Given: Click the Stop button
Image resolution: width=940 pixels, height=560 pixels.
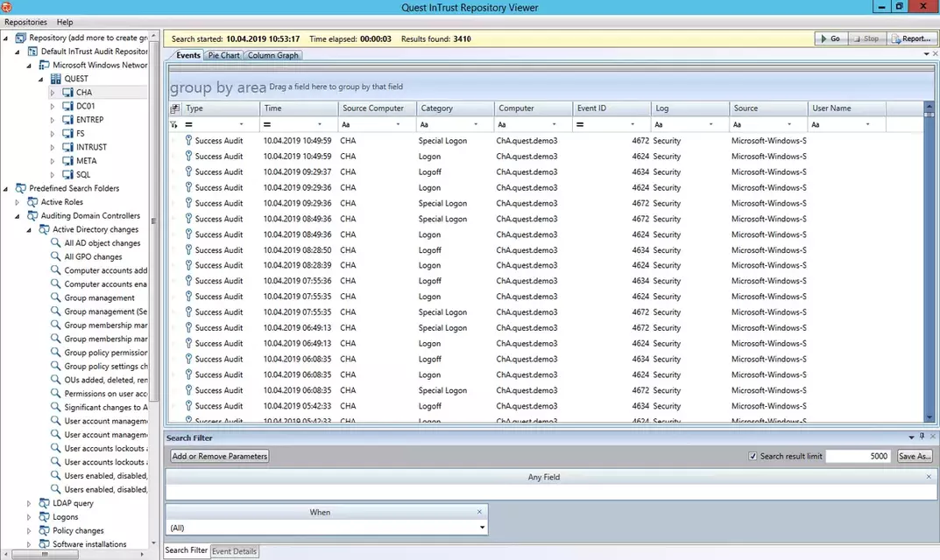Looking at the screenshot, I should click(x=867, y=38).
